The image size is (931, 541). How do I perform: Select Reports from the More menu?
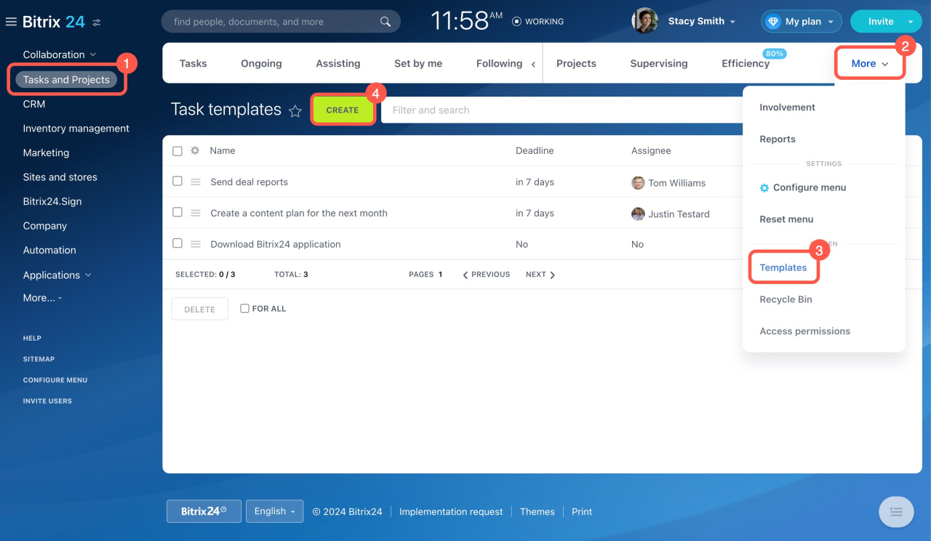click(x=778, y=139)
